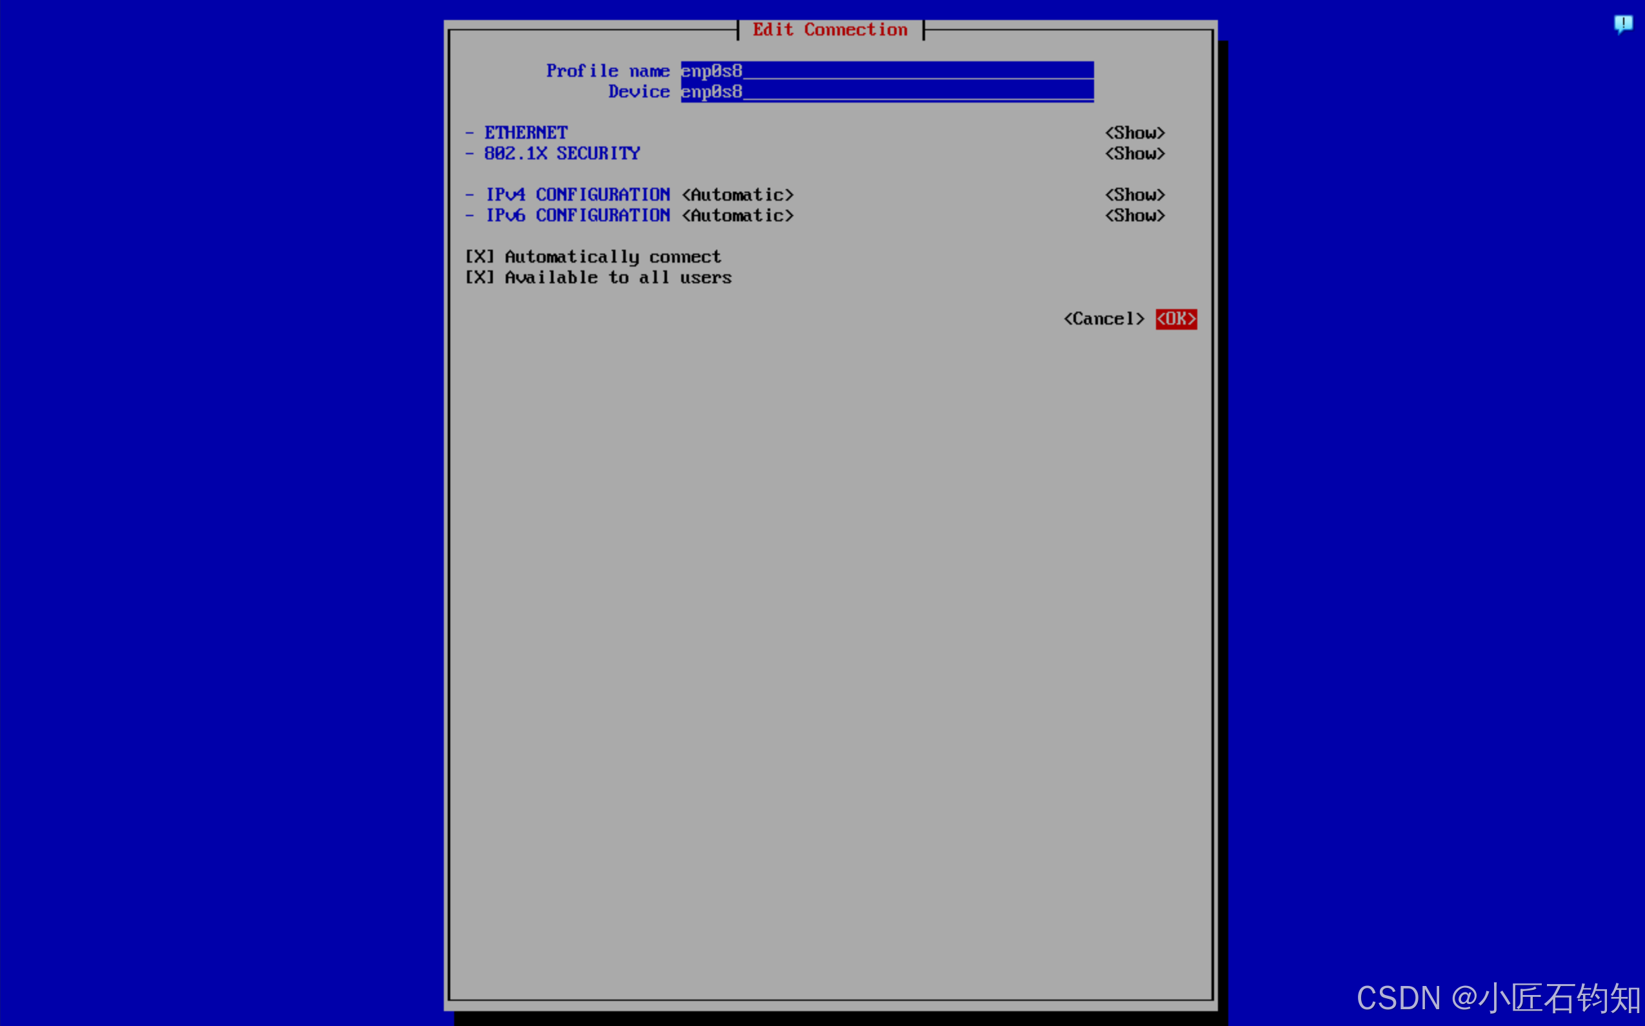Click the Profile name label
The image size is (1645, 1026).
pos(607,70)
